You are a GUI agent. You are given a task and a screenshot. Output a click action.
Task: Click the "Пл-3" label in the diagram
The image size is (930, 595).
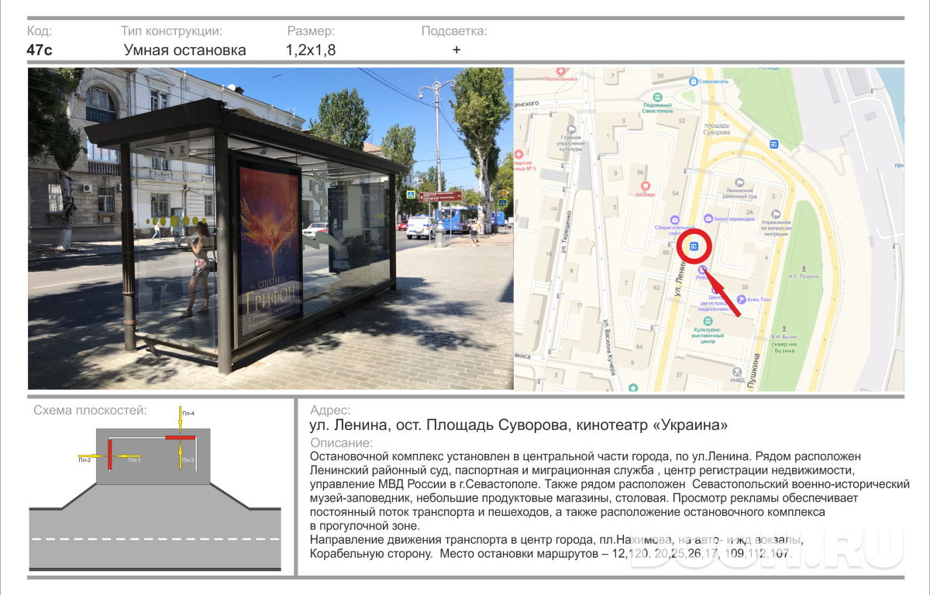[188, 460]
